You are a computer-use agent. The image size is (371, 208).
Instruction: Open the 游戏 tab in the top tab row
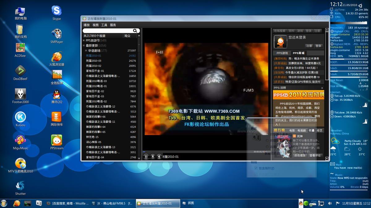300,31
